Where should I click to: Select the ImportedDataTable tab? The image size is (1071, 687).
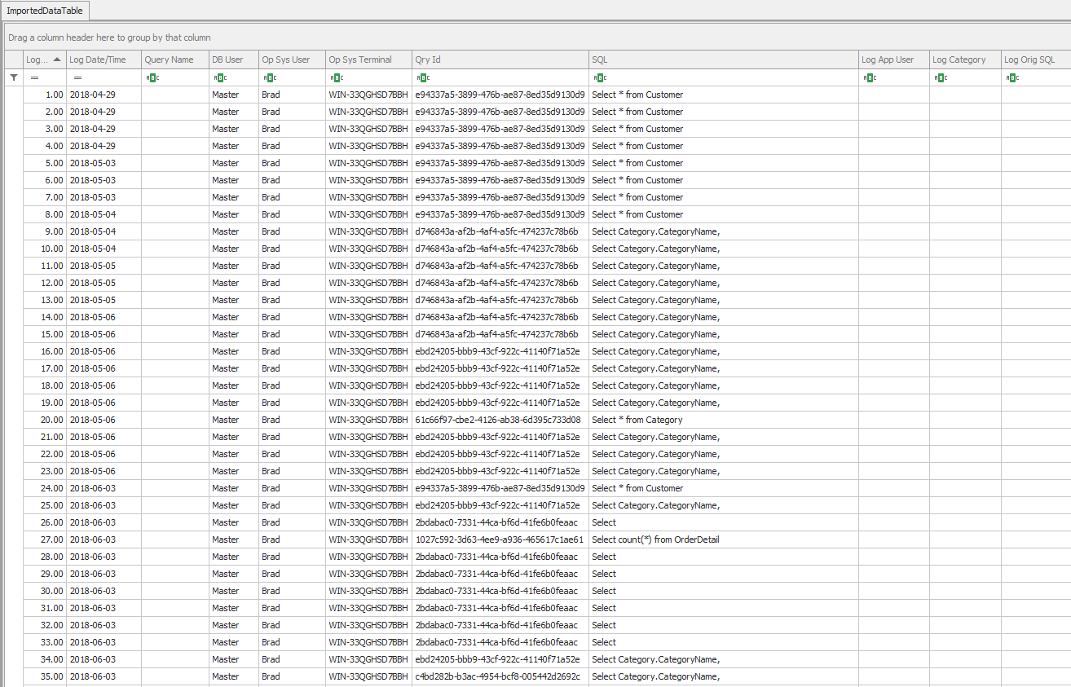pyautogui.click(x=45, y=11)
